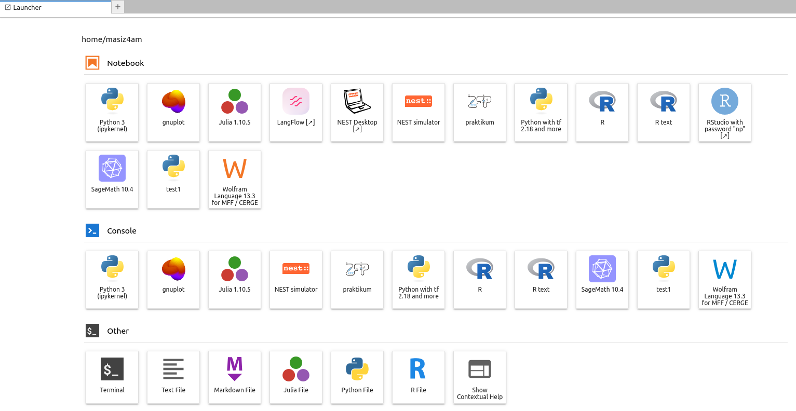
Task: Select the Launcher tab
Action: point(56,7)
